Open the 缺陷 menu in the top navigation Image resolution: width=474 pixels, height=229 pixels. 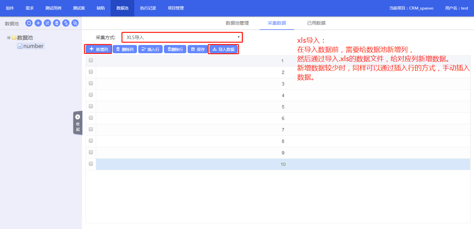101,8
